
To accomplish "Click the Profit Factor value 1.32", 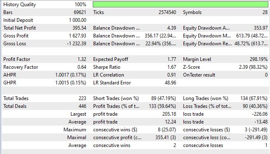I will (x=82, y=59).
